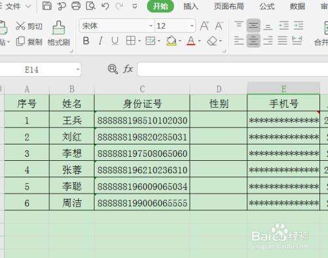
Task: Click the Undo arrow icon
Action: coord(106,6)
